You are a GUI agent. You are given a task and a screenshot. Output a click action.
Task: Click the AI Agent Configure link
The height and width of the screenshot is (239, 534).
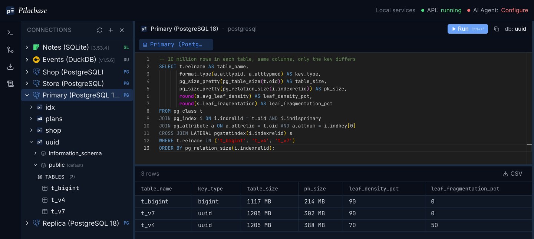[x=514, y=10]
